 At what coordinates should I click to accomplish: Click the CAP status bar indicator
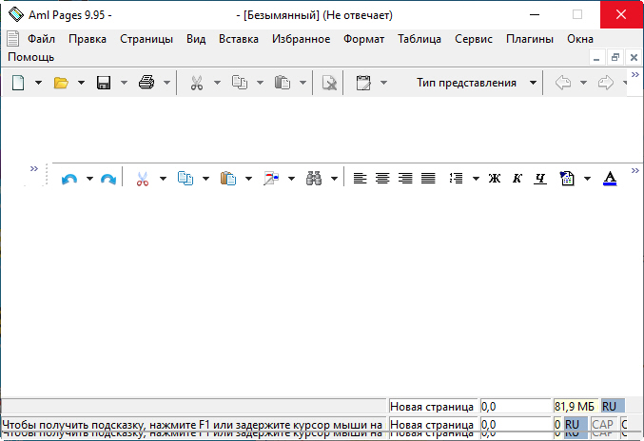coord(602,425)
